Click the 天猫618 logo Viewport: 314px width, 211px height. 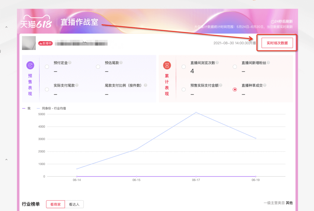click(x=36, y=22)
